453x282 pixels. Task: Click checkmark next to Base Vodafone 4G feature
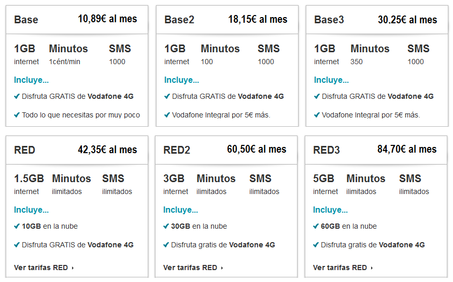tap(17, 96)
